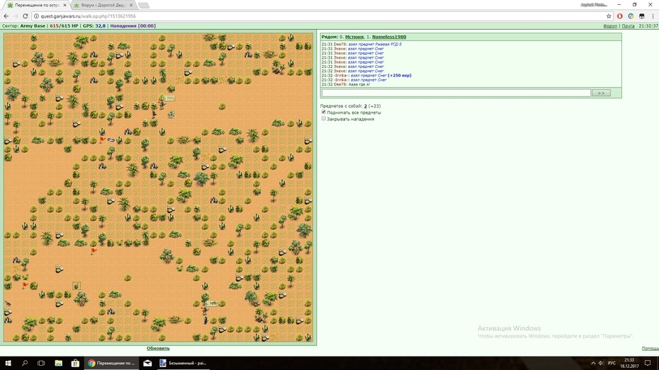Image resolution: width=659 pixels, height=370 pixels.
Task: View site information icon in address bar
Action: (x=36, y=16)
